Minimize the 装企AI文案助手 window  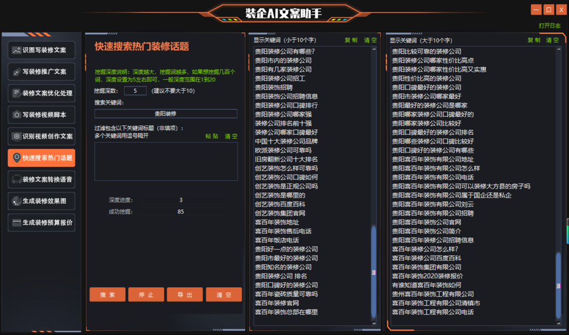point(536,10)
